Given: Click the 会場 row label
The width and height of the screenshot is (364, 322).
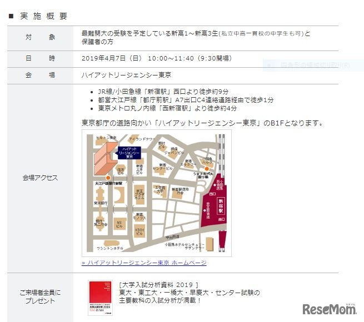Looking at the screenshot, I should click(40, 75).
